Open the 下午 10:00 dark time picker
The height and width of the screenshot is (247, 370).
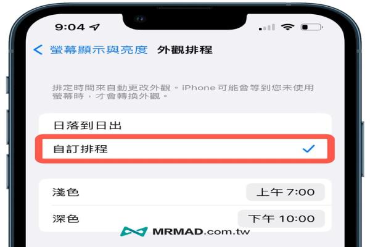281,219
